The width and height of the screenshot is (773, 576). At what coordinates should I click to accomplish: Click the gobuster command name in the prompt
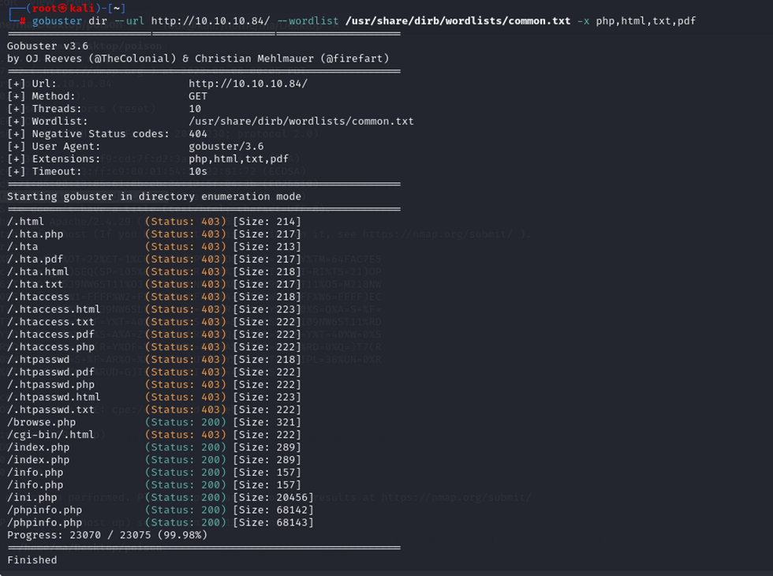point(57,21)
